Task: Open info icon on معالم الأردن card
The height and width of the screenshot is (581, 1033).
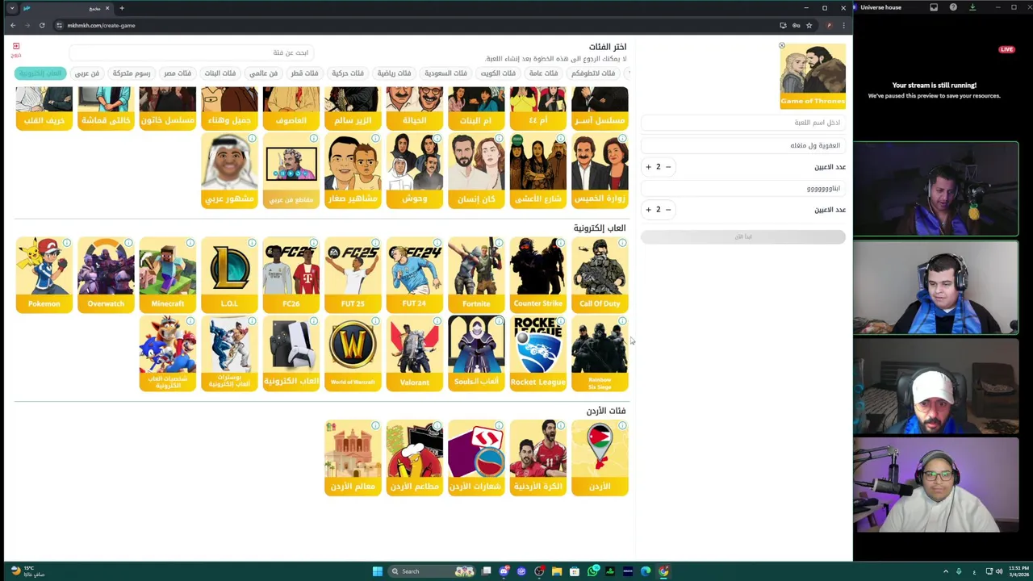Action: pos(375,425)
